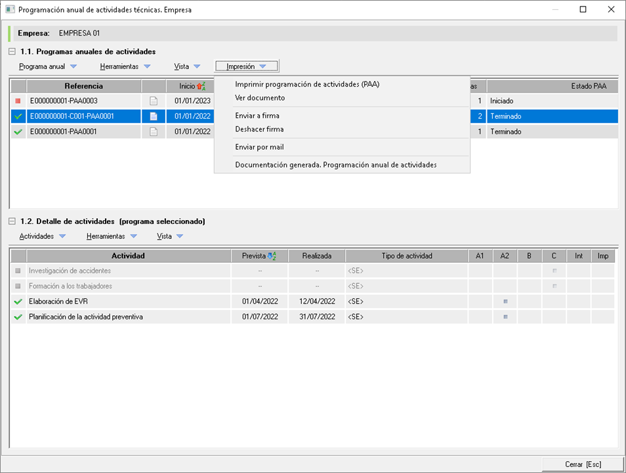Toggle C checkbox for Investigación de accidentes
The height and width of the screenshot is (473, 626).
[x=554, y=271]
